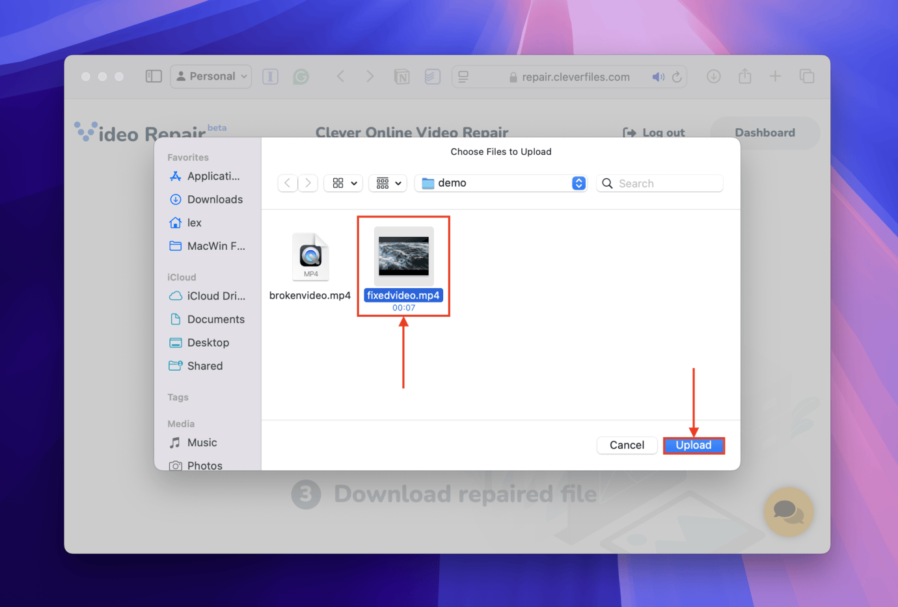Image resolution: width=898 pixels, height=607 pixels.
Task: Click the Search field in file dialog
Action: click(x=660, y=183)
